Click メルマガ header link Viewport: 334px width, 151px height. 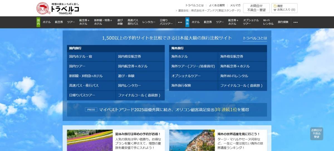pos(235,5)
